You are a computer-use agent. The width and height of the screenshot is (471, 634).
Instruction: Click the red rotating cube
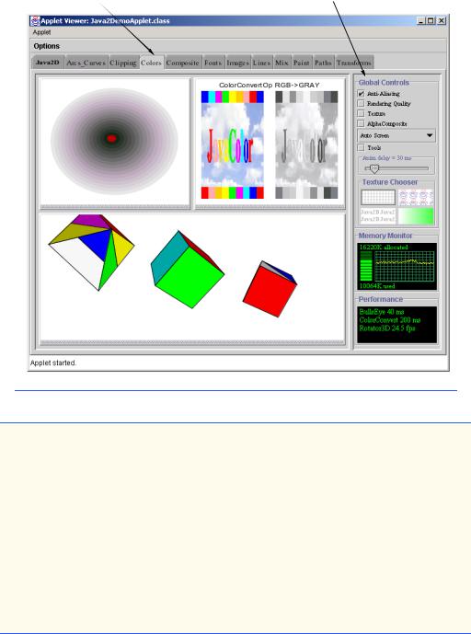coord(270,289)
